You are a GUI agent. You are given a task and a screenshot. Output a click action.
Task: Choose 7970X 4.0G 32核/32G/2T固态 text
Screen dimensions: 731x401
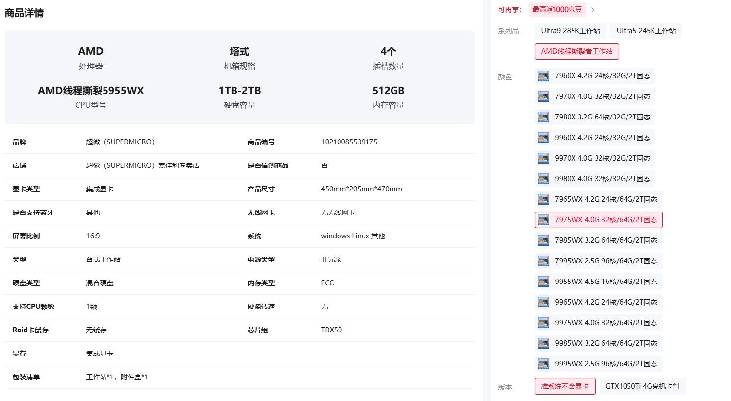pyautogui.click(x=602, y=96)
